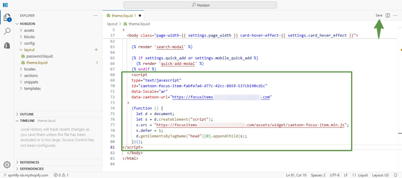
Task: Click the split editor layout icon
Action: pos(388,15)
